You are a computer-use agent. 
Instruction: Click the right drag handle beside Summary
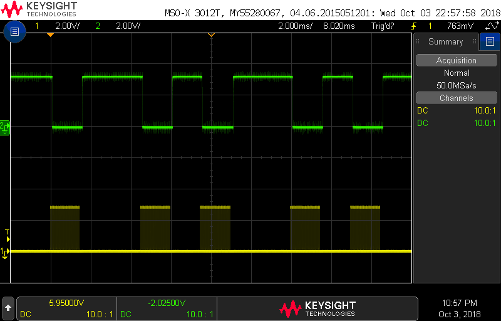tap(475, 41)
